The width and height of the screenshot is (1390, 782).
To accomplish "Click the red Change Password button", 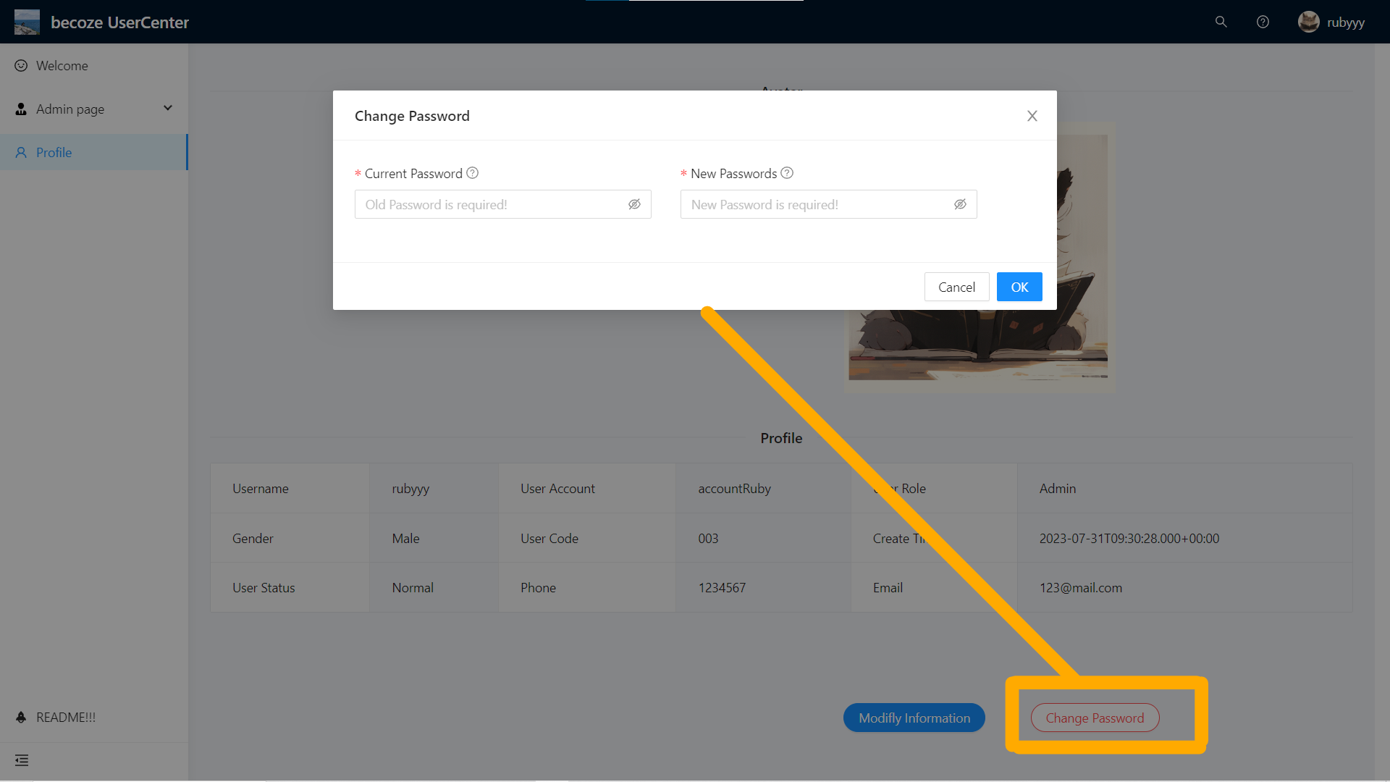I will coord(1095,718).
